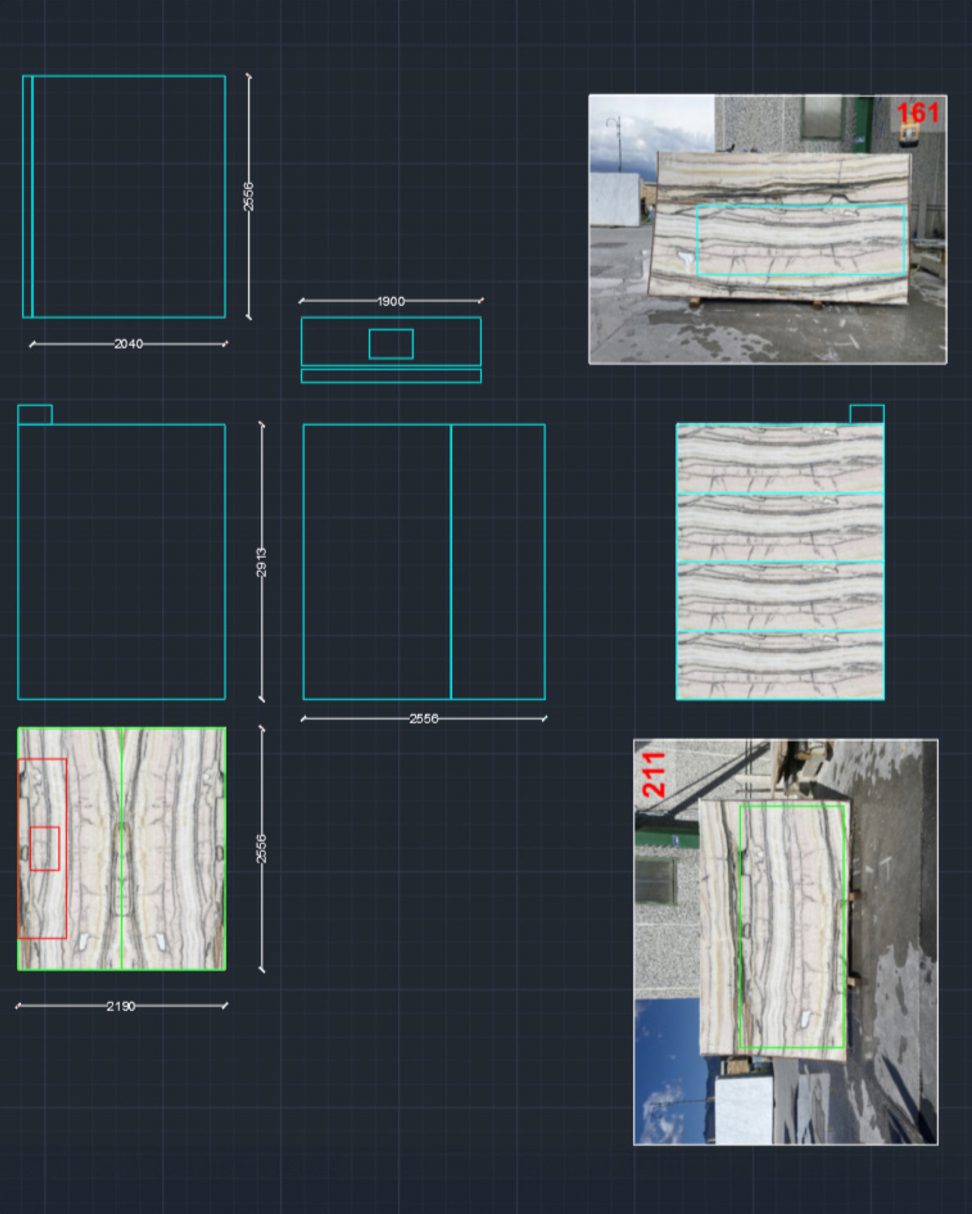
Task: Select the vertical divider line in the 2556-wide panel
Action: pyautogui.click(x=451, y=565)
